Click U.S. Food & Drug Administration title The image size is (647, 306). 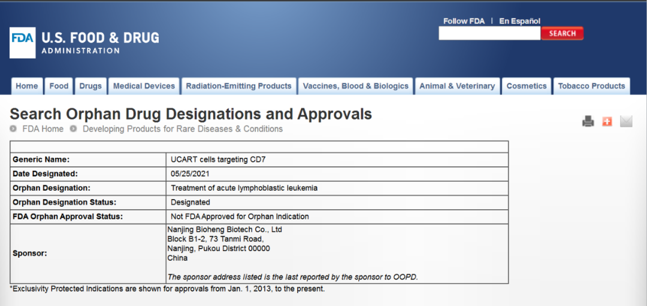click(100, 43)
